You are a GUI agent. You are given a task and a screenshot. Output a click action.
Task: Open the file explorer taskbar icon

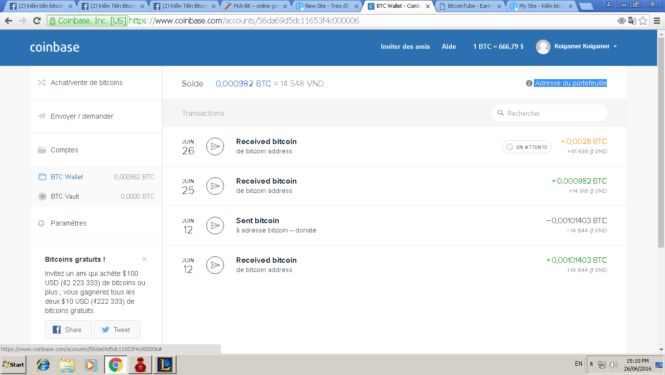[x=67, y=365]
